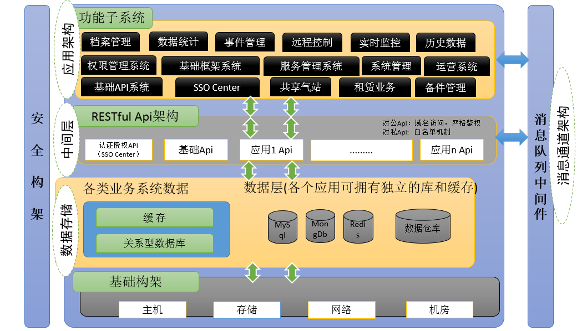Viewport: 582px width, 331px height.
Task: Click the blue double arrow beside 应用n Api
Action: pyautogui.click(x=513, y=136)
